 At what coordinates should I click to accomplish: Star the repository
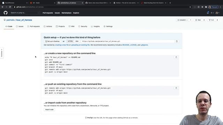[198, 20]
